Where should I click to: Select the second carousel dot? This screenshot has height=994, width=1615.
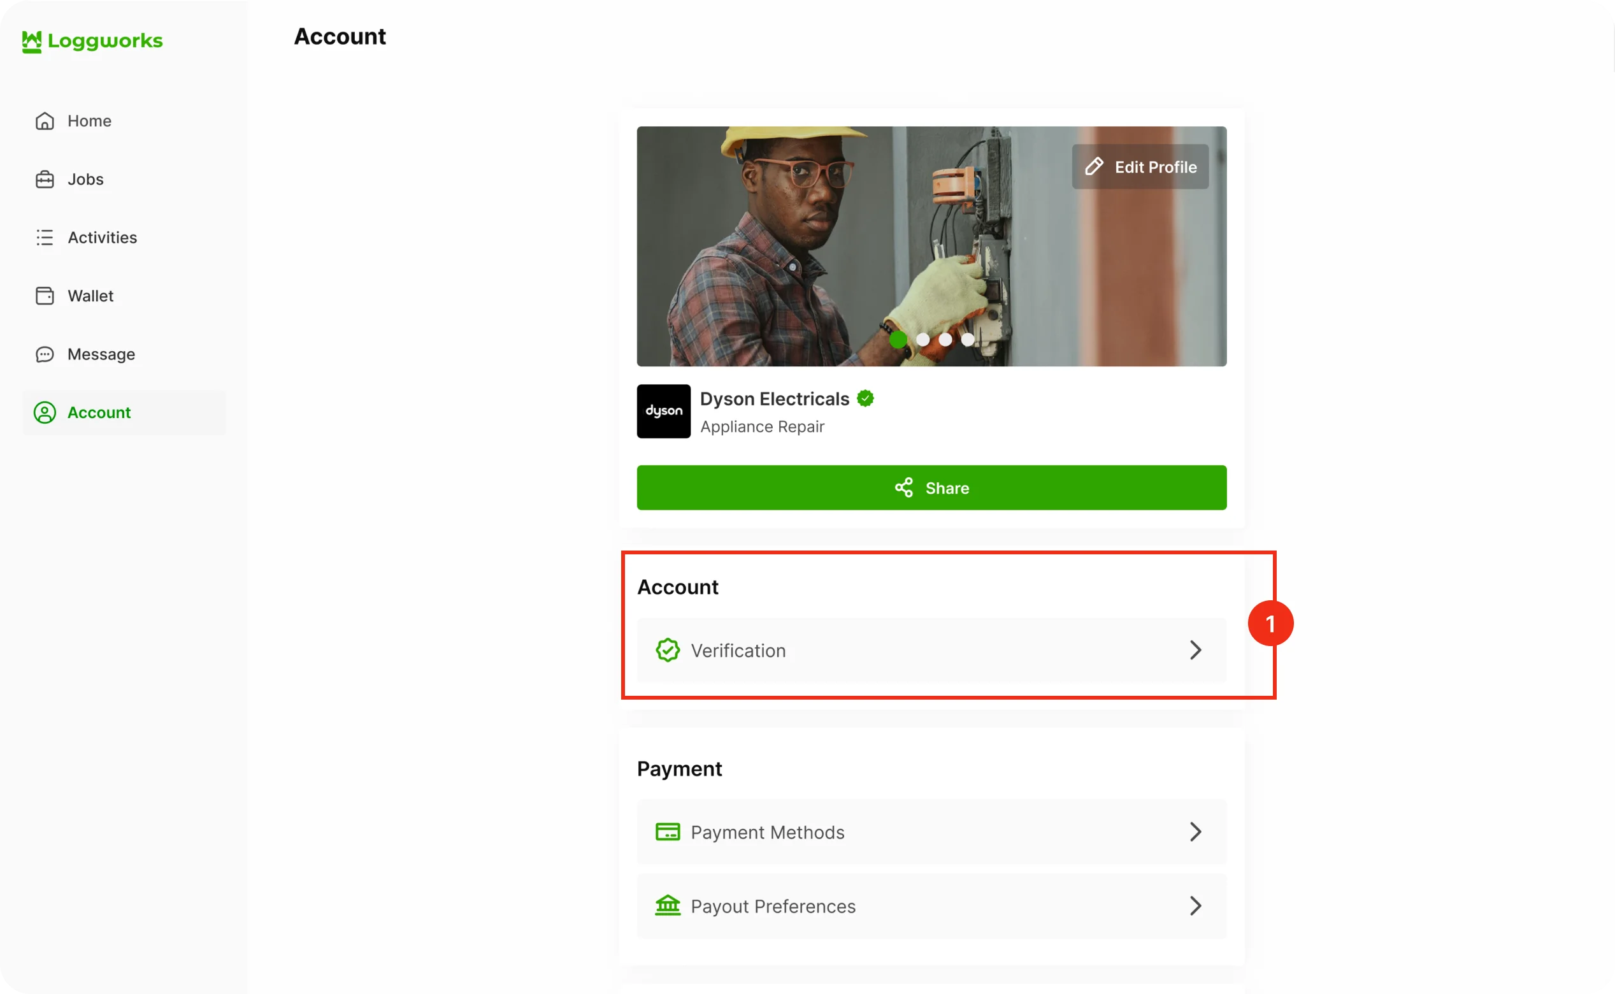(x=922, y=340)
